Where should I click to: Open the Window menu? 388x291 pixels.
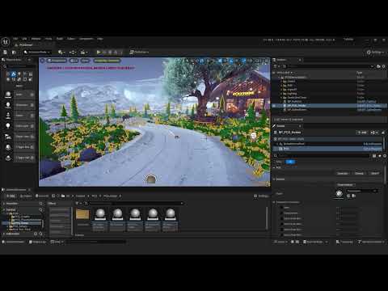(x=36, y=39)
